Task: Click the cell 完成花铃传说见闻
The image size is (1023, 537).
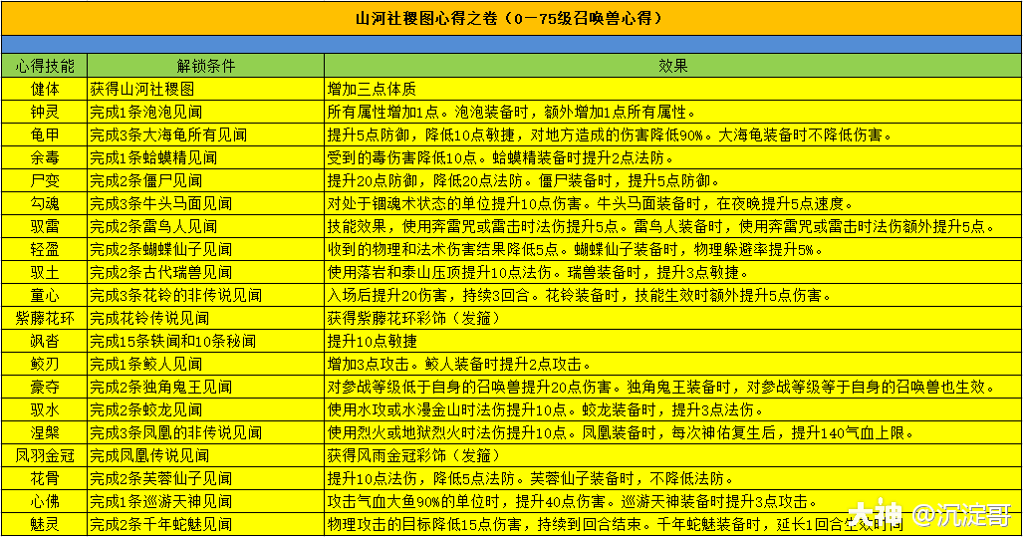Action: pos(205,318)
